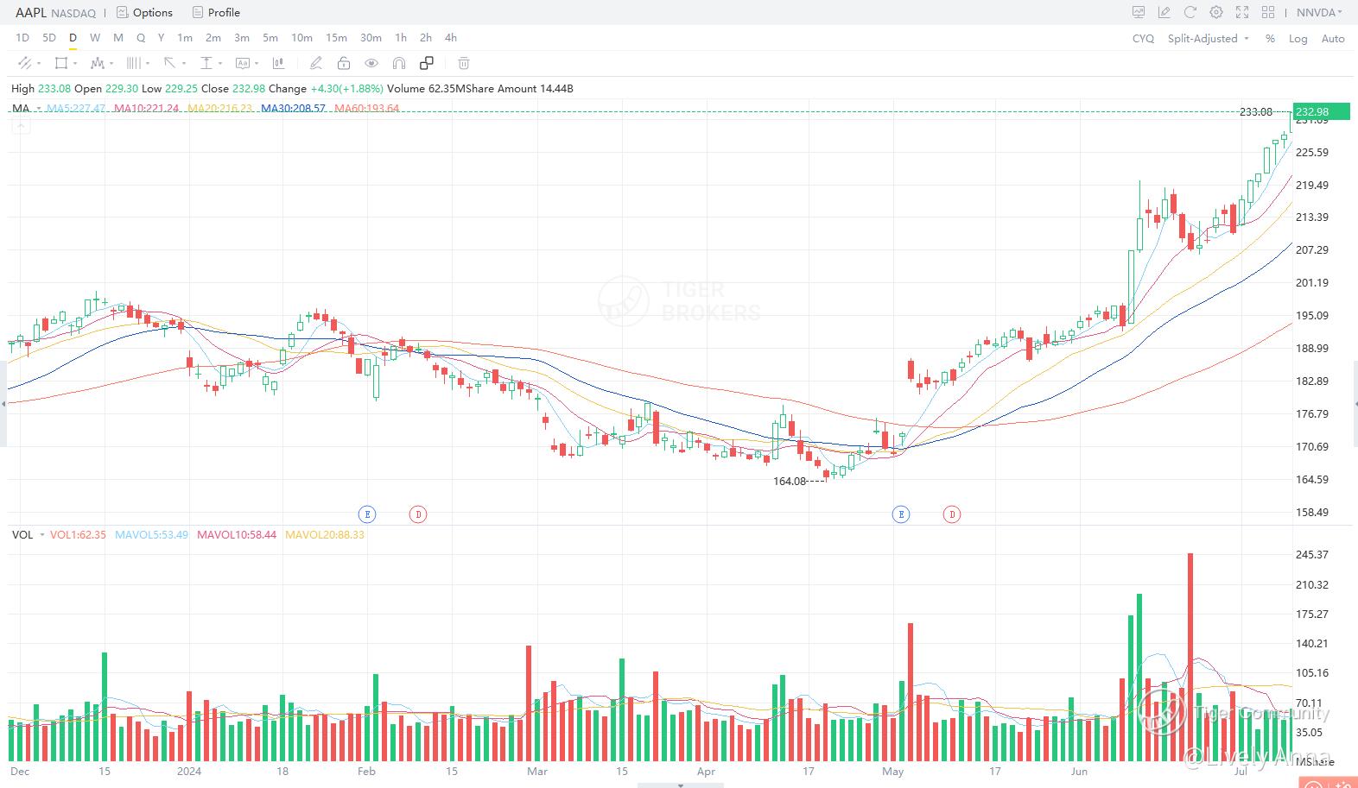1358x788 pixels.
Task: Click the overlapping squares continuous-draw icon
Action: [x=427, y=63]
